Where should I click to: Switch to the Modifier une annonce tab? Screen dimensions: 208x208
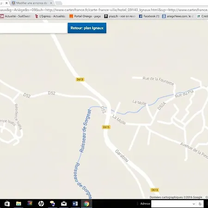[x=30, y=3]
